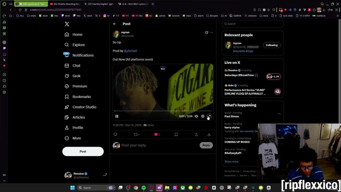Click the Grok icon on myron's post
Screen dimensions: 341x192
206,33
